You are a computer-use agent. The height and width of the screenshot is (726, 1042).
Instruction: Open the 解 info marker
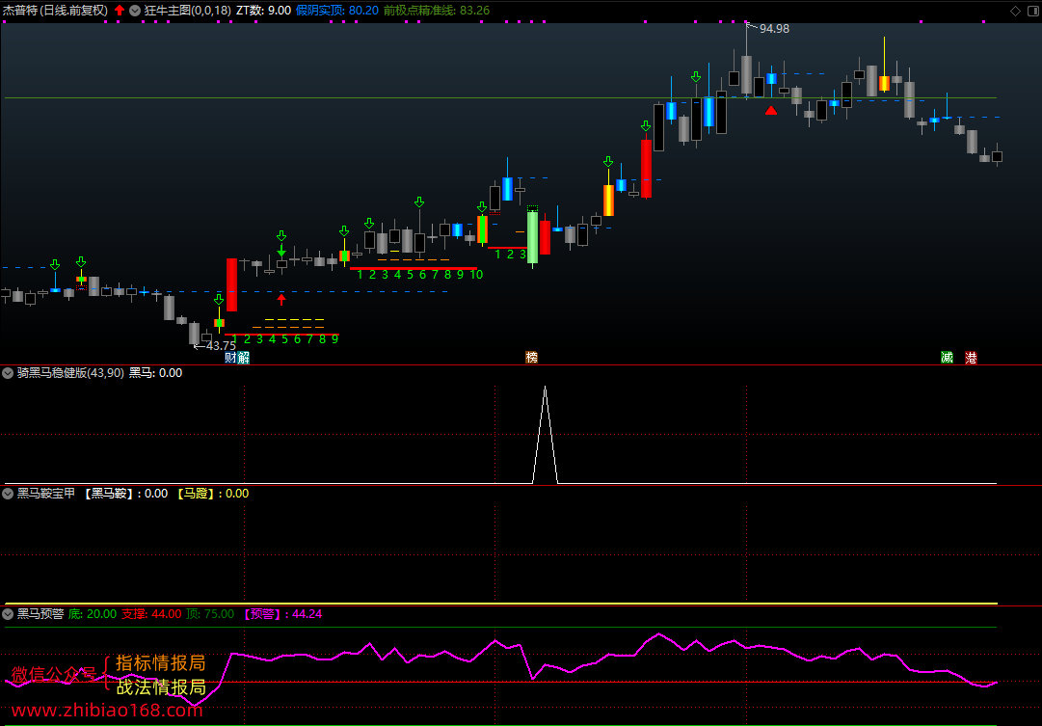click(x=243, y=358)
